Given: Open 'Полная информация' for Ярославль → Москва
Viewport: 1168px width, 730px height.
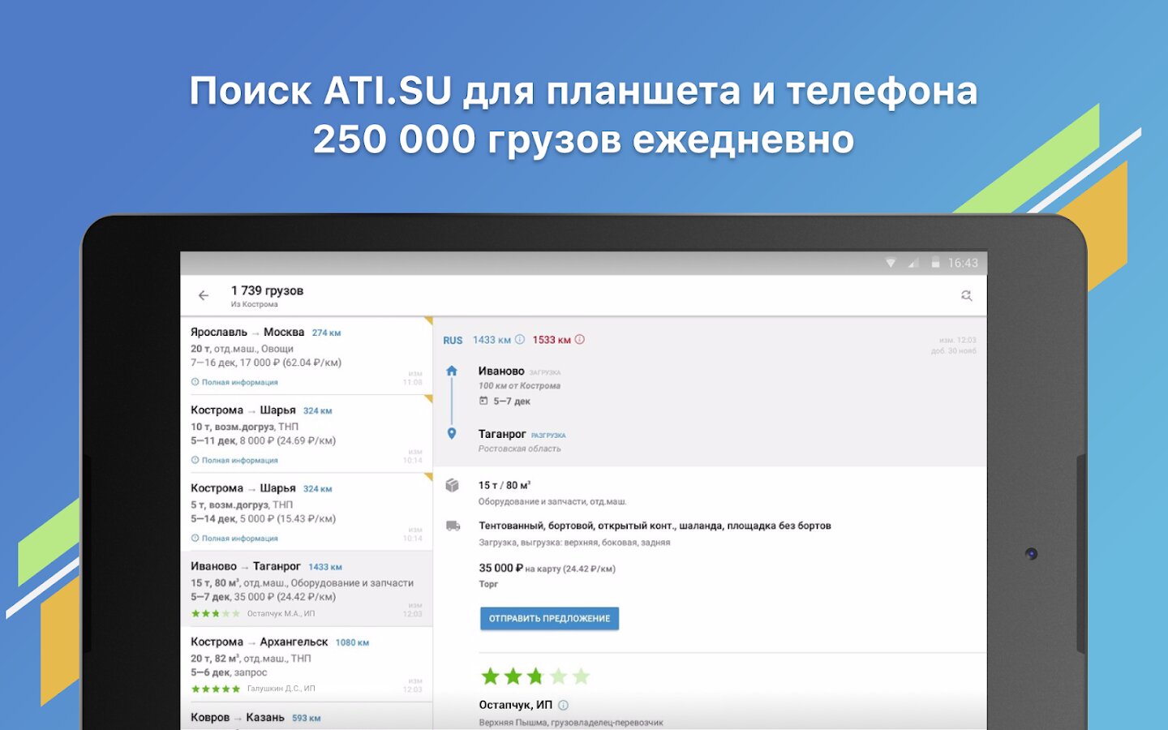Looking at the screenshot, I should click(x=234, y=382).
